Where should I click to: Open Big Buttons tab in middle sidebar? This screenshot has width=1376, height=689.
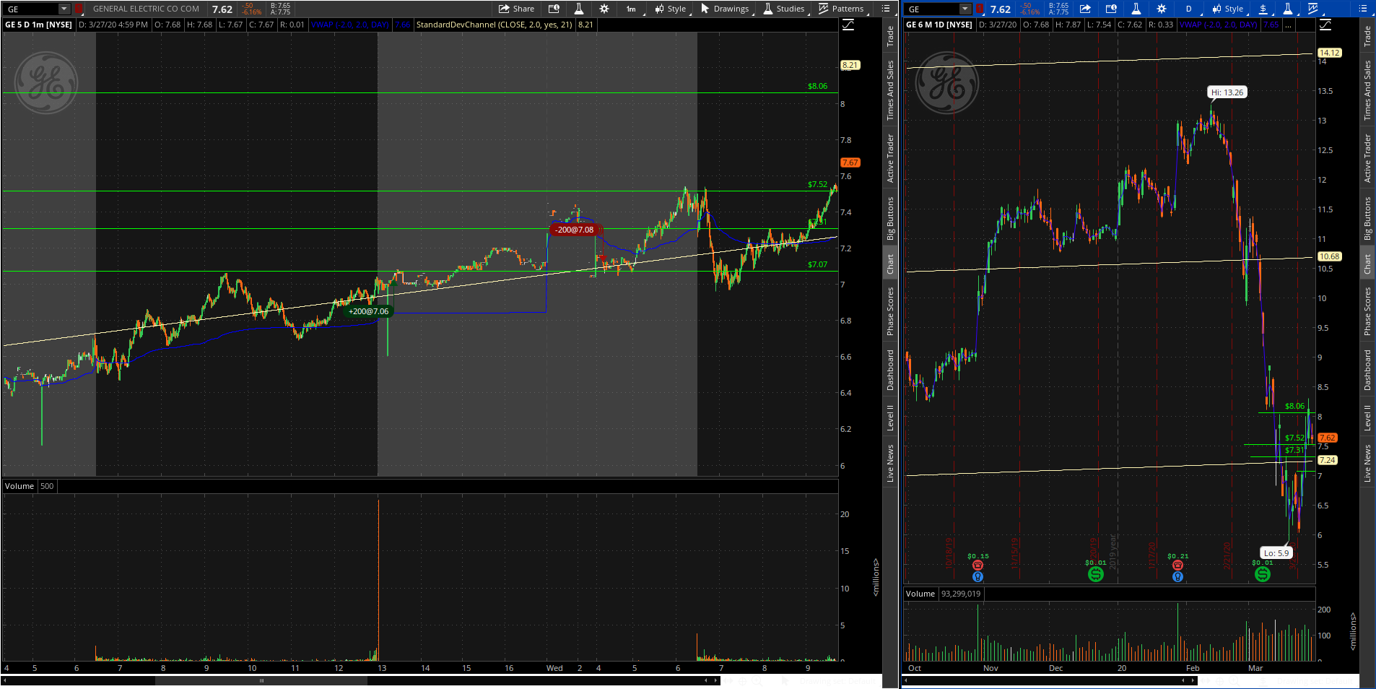(x=890, y=218)
